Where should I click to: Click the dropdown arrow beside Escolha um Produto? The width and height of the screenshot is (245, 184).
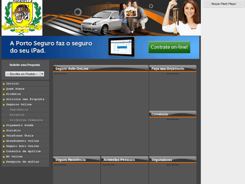(x=42, y=74)
